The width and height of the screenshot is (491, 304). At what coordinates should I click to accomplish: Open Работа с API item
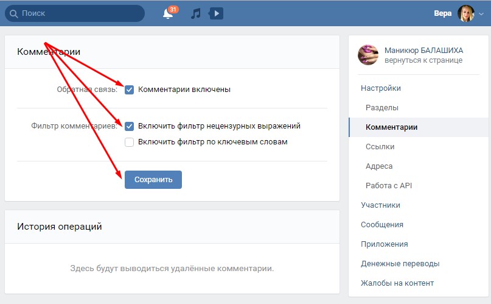coord(389,186)
